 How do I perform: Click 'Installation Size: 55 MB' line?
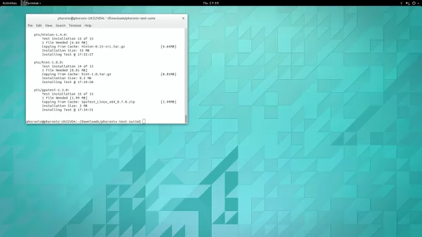(66, 51)
